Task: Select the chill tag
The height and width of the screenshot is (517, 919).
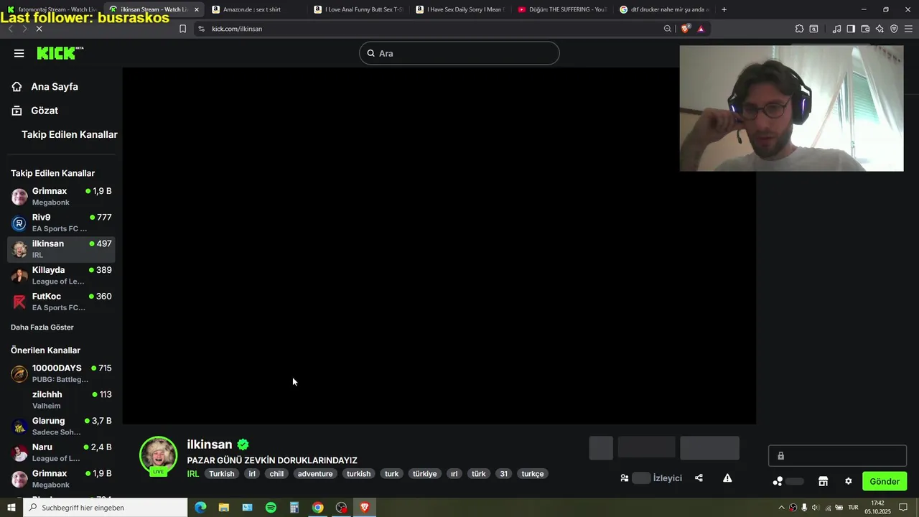Action: tap(276, 474)
